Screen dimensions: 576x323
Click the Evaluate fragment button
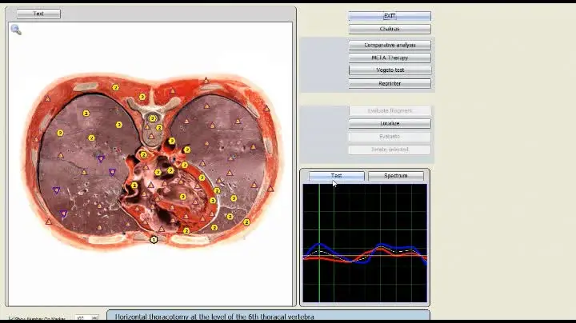pos(390,111)
